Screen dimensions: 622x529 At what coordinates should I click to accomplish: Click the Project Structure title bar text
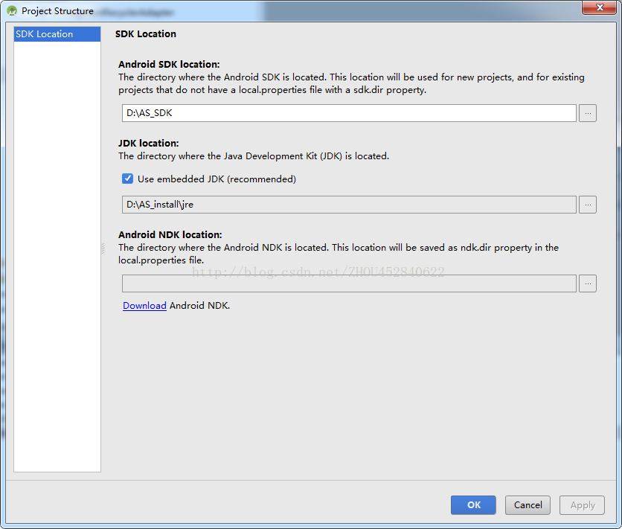(57, 11)
